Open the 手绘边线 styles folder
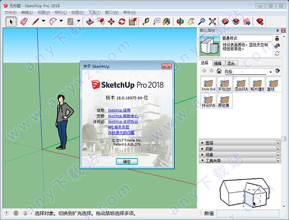Viewport: 289px width, 220px height. pyautogui.click(x=224, y=85)
